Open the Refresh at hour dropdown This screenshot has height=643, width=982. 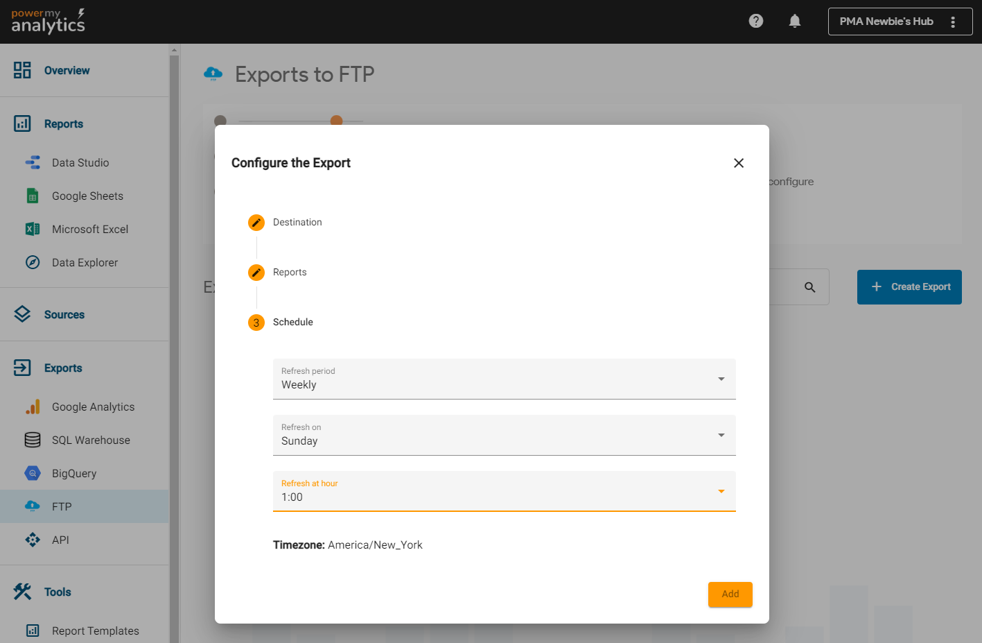coord(504,491)
